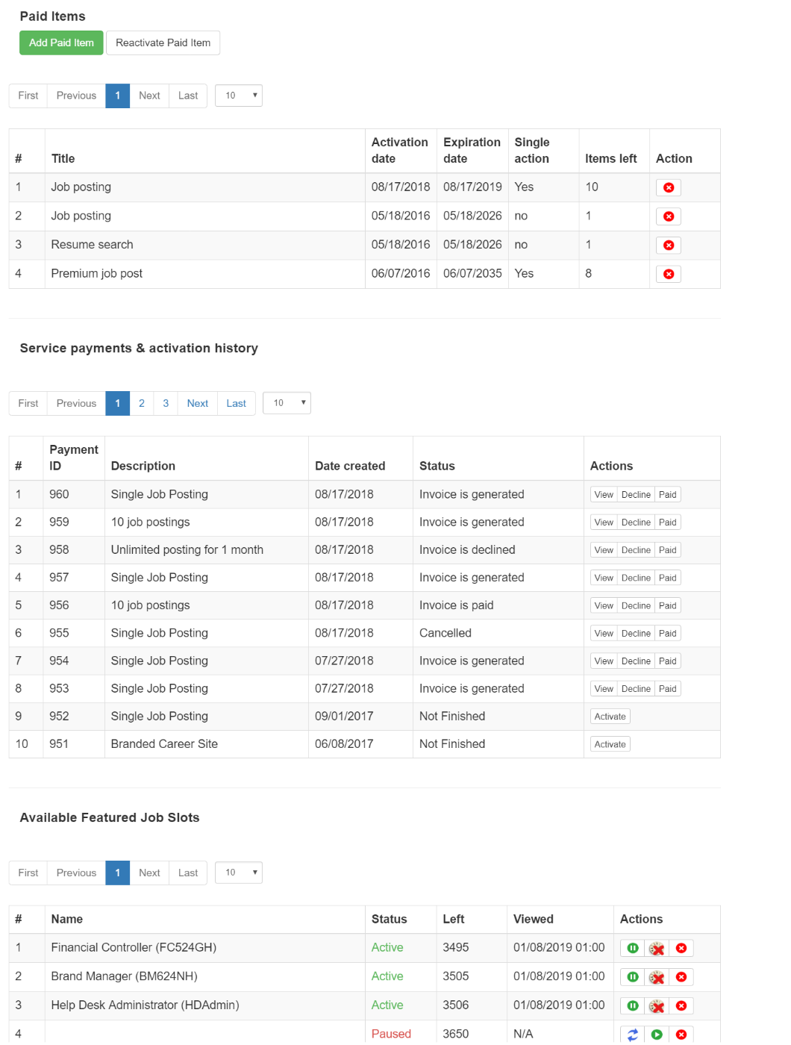Image resolution: width=791 pixels, height=1045 pixels.
Task: Click Reactivate Paid Item button
Action: pyautogui.click(x=163, y=43)
